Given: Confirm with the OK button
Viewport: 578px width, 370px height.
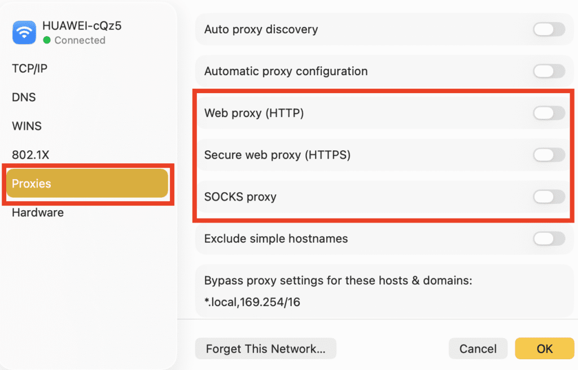Looking at the screenshot, I should pos(544,349).
